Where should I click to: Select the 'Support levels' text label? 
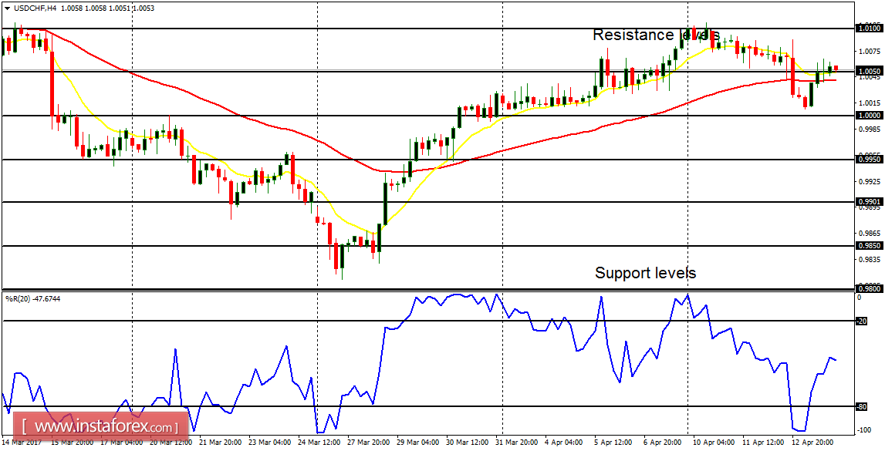[x=646, y=274]
